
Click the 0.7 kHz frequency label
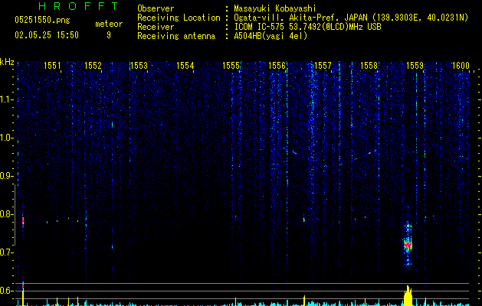[6, 252]
